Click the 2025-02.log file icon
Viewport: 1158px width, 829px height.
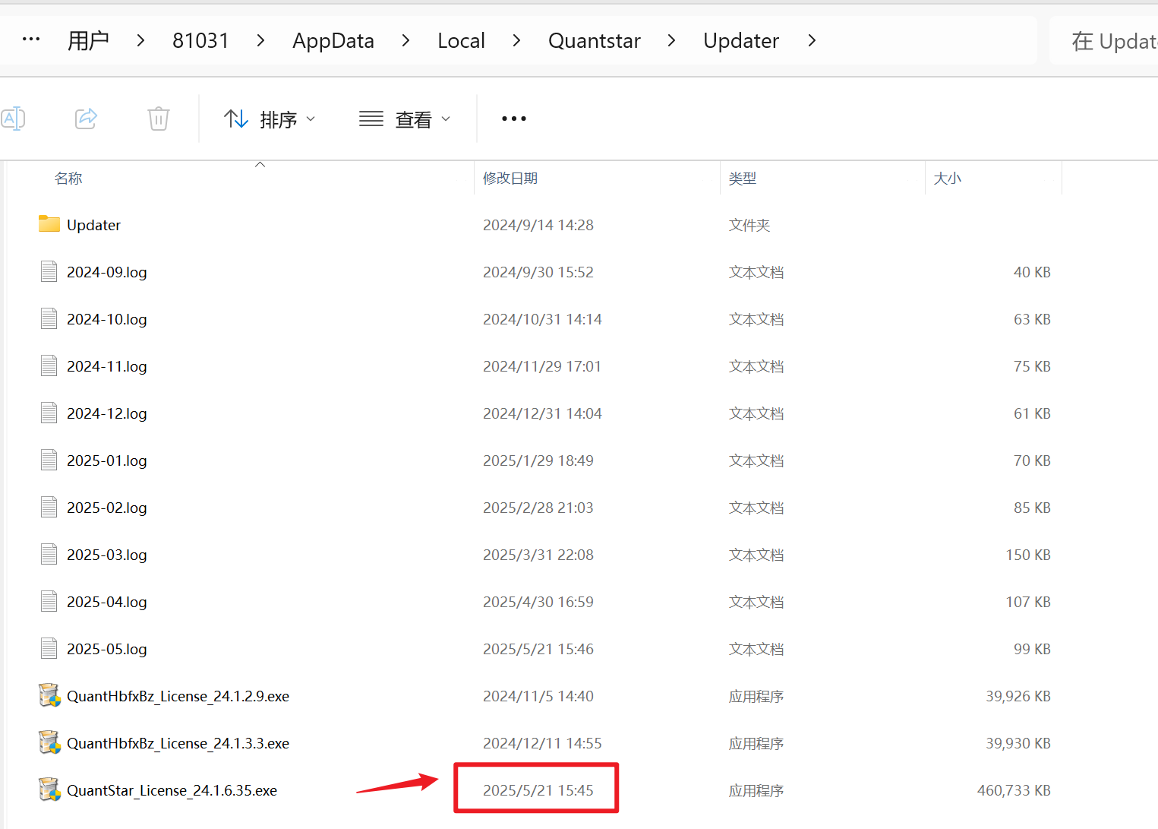(49, 507)
